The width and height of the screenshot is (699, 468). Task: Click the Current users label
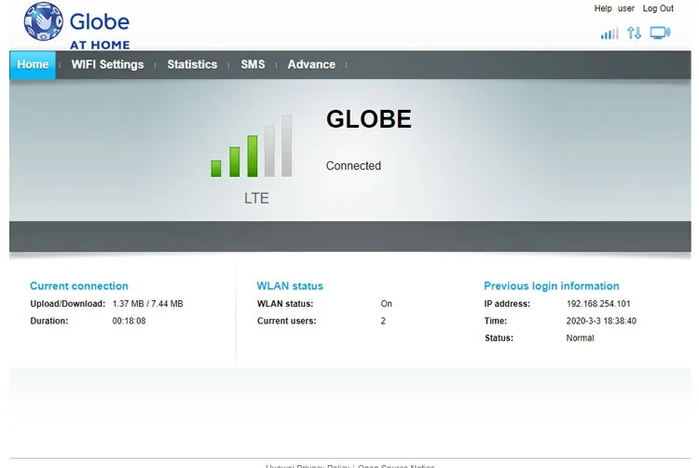(287, 321)
